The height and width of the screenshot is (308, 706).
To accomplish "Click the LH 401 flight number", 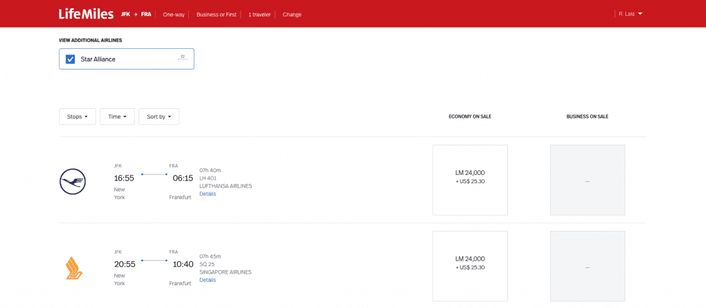I will [208, 178].
